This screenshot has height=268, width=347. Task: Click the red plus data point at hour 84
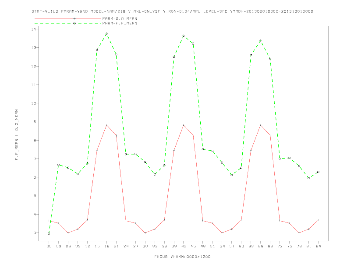318,220
